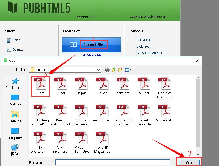Screen dimensions: 219x166
Task: Select the SALT Central Coast Issu PDF icon
Action: [123, 110]
